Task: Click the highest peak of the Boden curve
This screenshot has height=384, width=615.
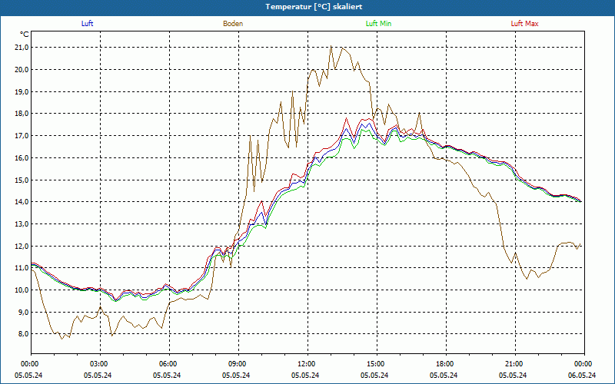Action: [x=331, y=46]
